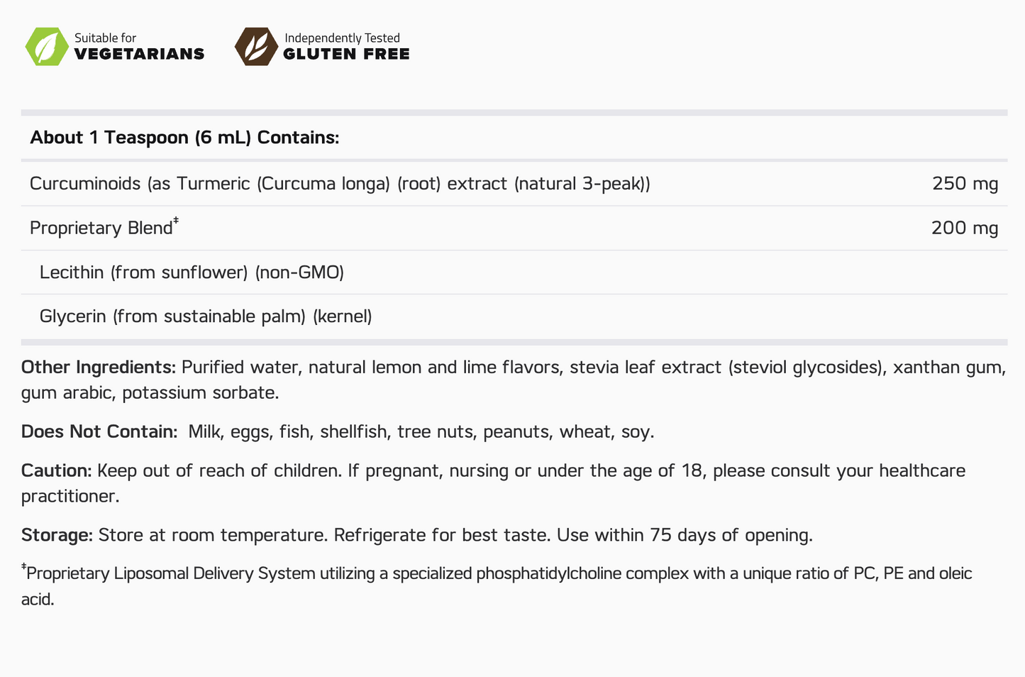Screen dimensions: 1025x677
Task: Click the 200 mg amount value
Action: (x=964, y=229)
